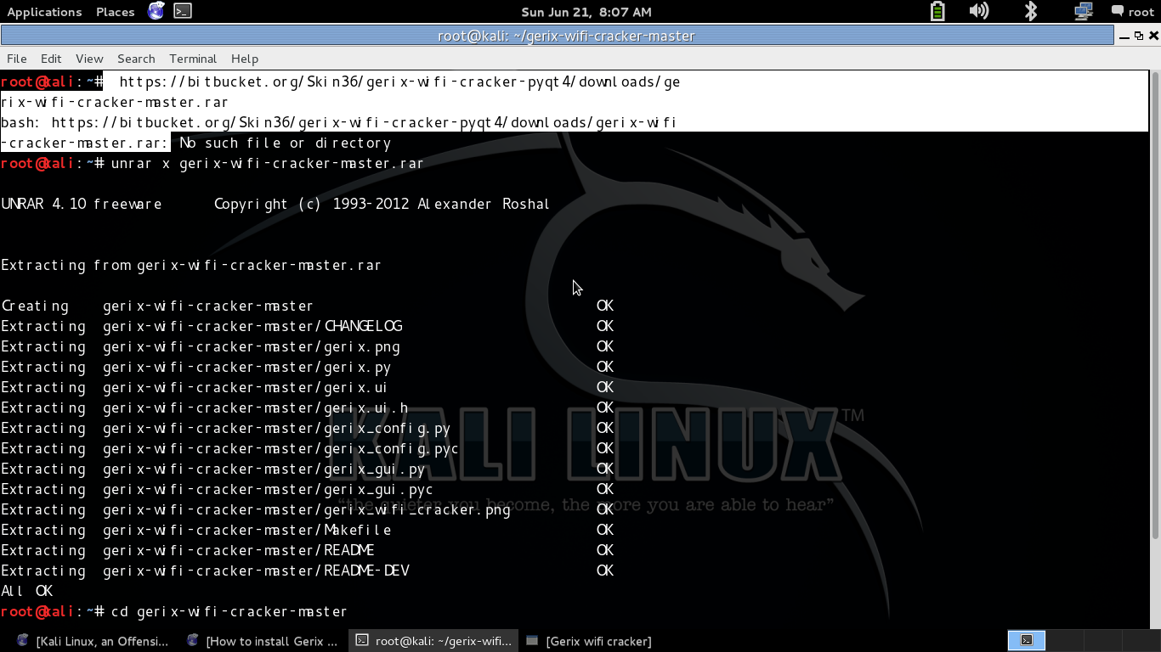Viewport: 1161px width, 652px height.
Task: Click the 'No such file or directory' text
Action: point(286,143)
